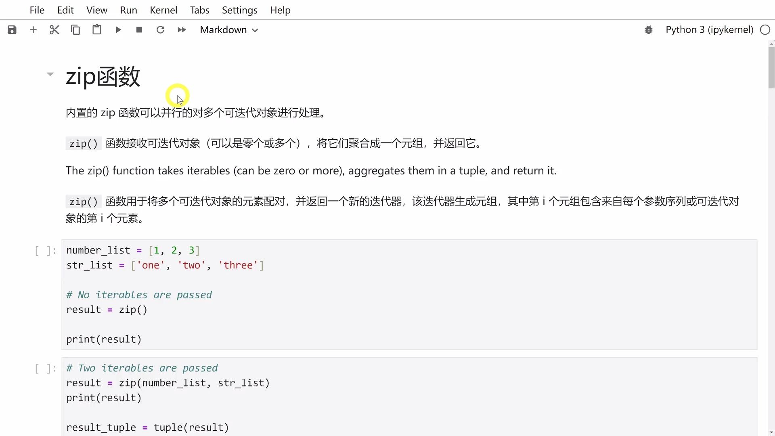
Task: Restart kernel and run all cells icon
Action: coord(182,30)
